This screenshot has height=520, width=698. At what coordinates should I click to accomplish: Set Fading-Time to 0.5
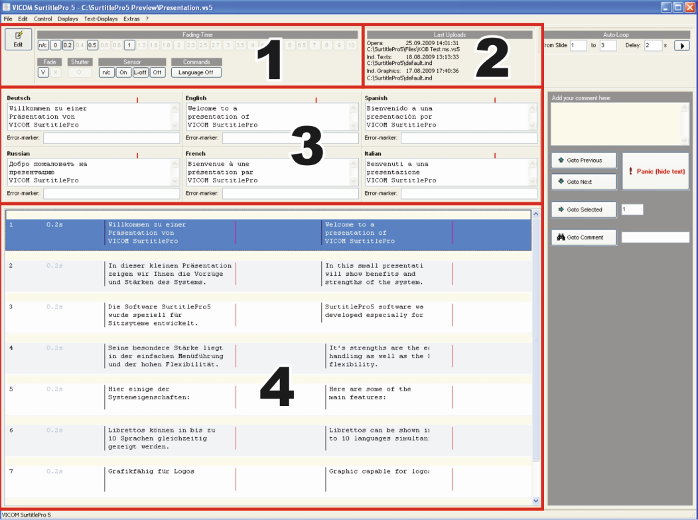[92, 45]
